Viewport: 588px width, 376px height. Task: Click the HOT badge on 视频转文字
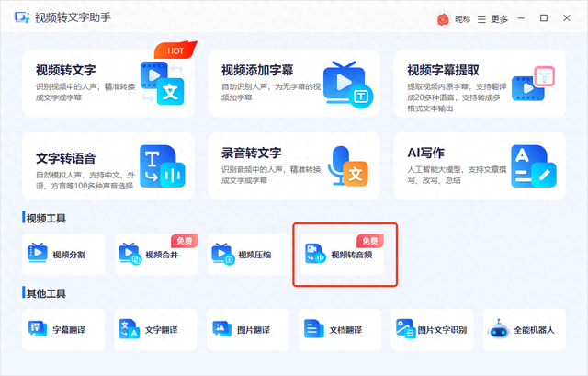coord(175,50)
